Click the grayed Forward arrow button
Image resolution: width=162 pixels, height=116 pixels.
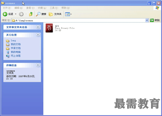21,14
